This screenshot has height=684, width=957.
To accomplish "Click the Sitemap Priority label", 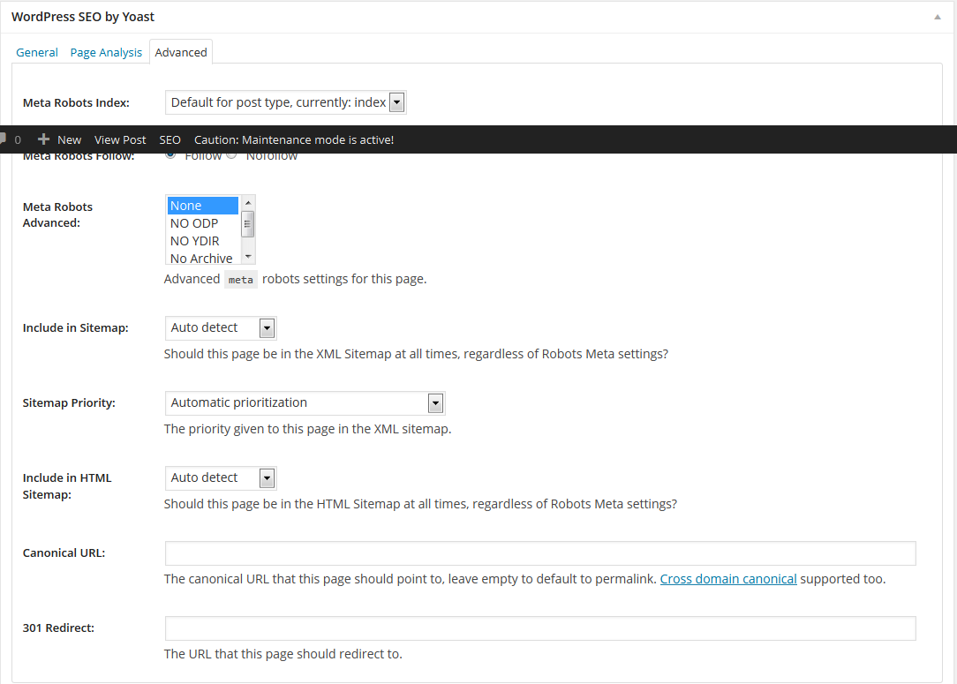I will (x=69, y=402).
